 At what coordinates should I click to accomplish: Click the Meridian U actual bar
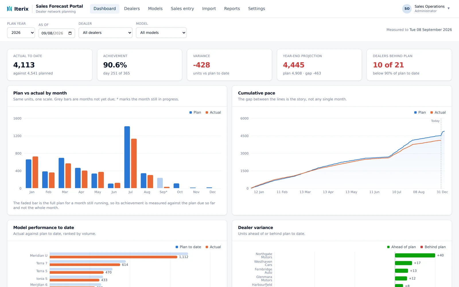click(114, 257)
